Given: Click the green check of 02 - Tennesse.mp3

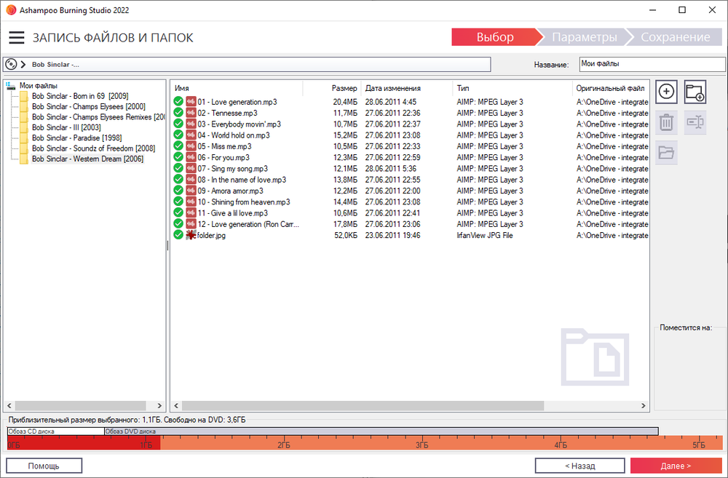Looking at the screenshot, I should [178, 113].
